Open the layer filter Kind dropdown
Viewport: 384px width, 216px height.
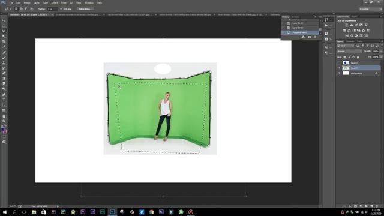click(x=346, y=46)
